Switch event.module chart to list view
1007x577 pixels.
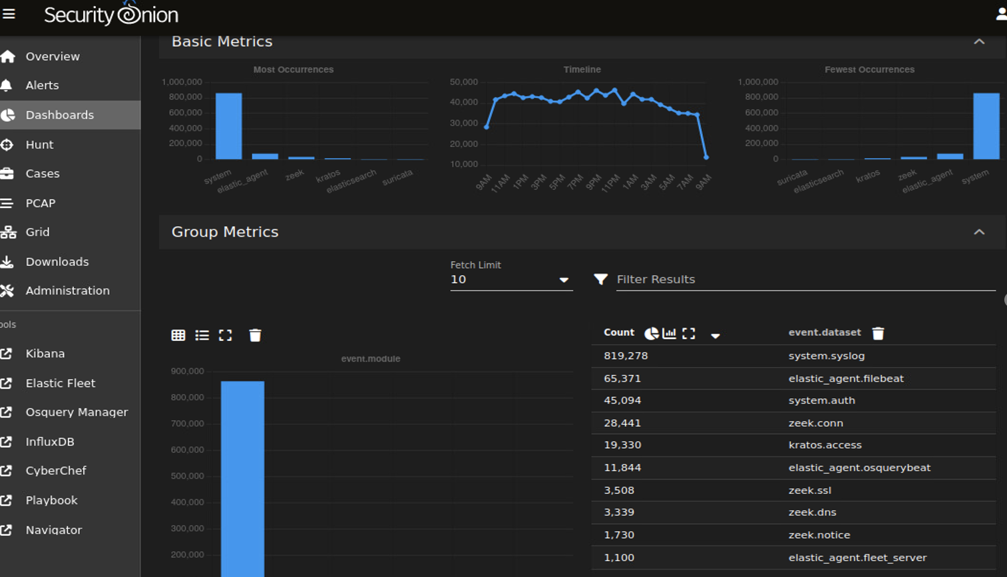[202, 335]
